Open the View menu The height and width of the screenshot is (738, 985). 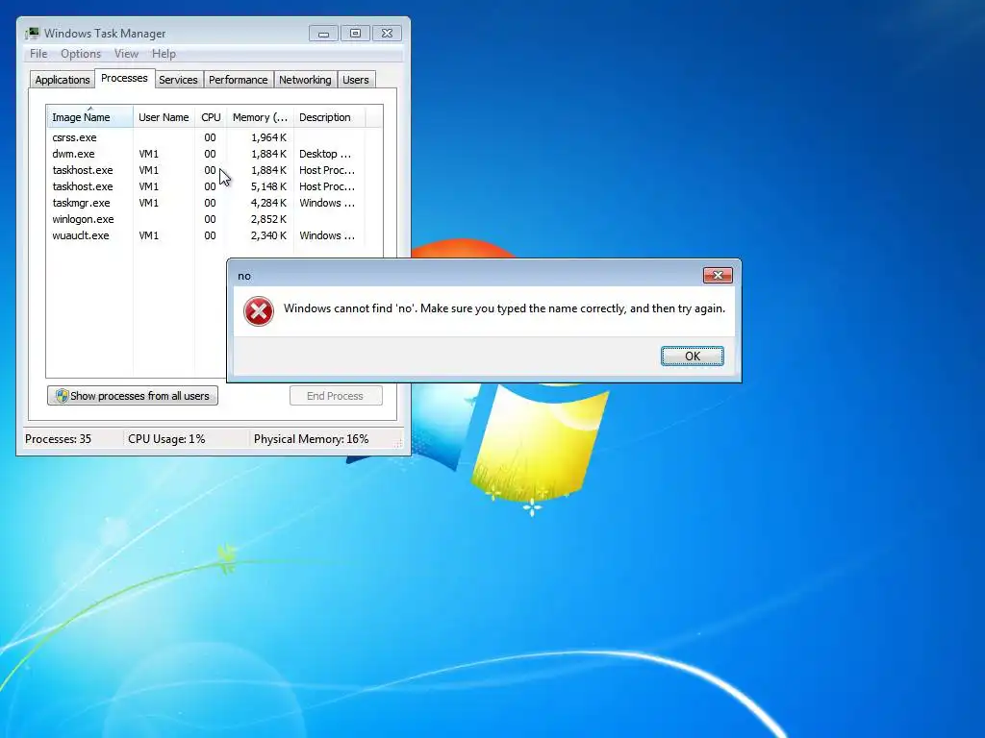(x=126, y=54)
